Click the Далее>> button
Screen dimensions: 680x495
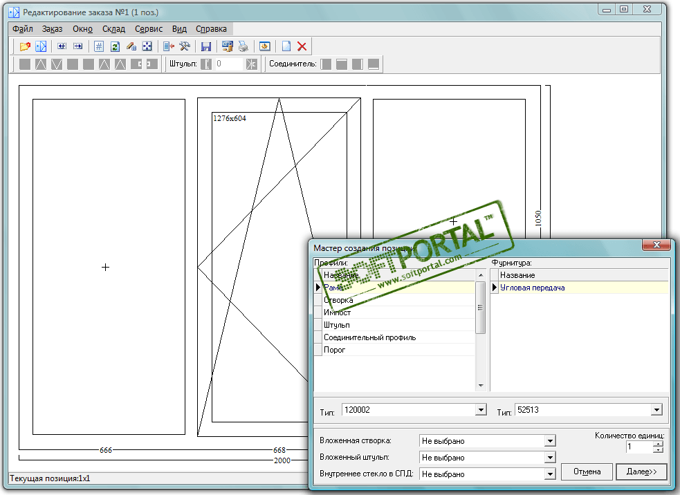(641, 471)
